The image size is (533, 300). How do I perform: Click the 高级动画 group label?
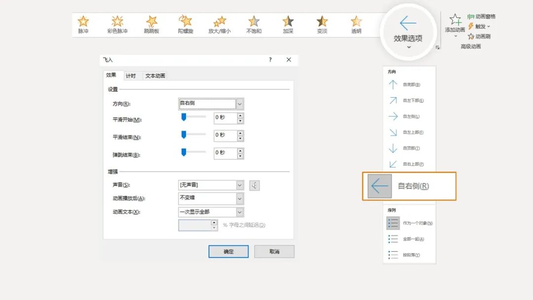(471, 46)
